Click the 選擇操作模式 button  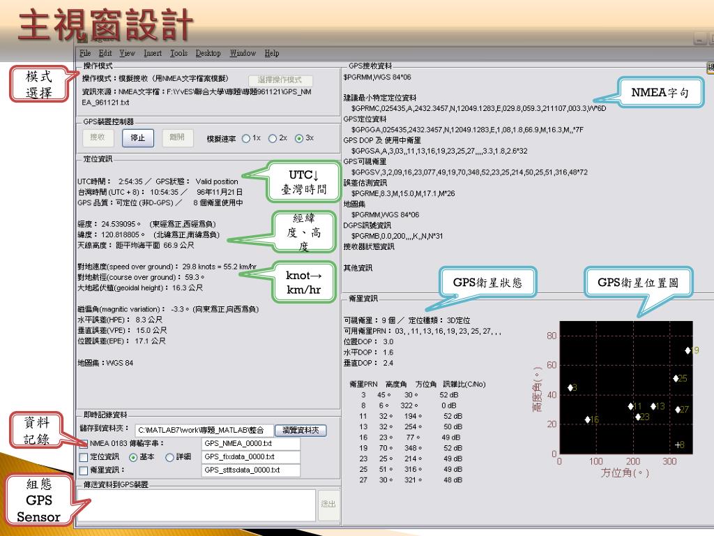[280, 80]
